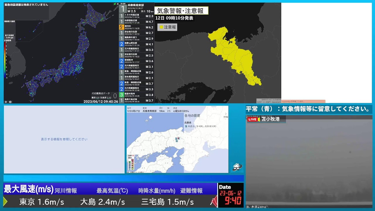Click the 苫小牧港 live camera feed

(309, 161)
